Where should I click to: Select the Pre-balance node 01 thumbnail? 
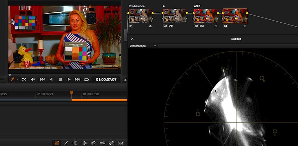point(140,16)
